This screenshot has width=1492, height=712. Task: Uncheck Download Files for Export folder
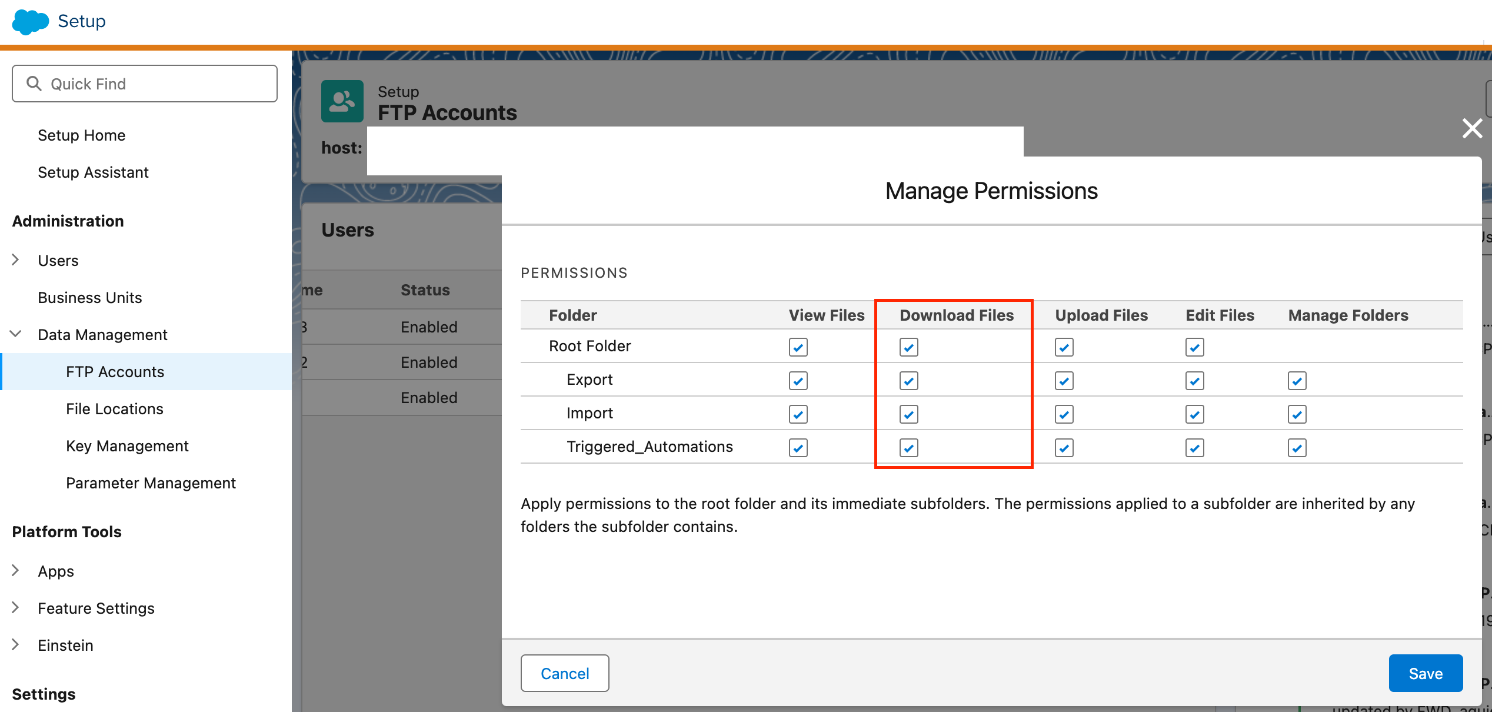pos(908,381)
